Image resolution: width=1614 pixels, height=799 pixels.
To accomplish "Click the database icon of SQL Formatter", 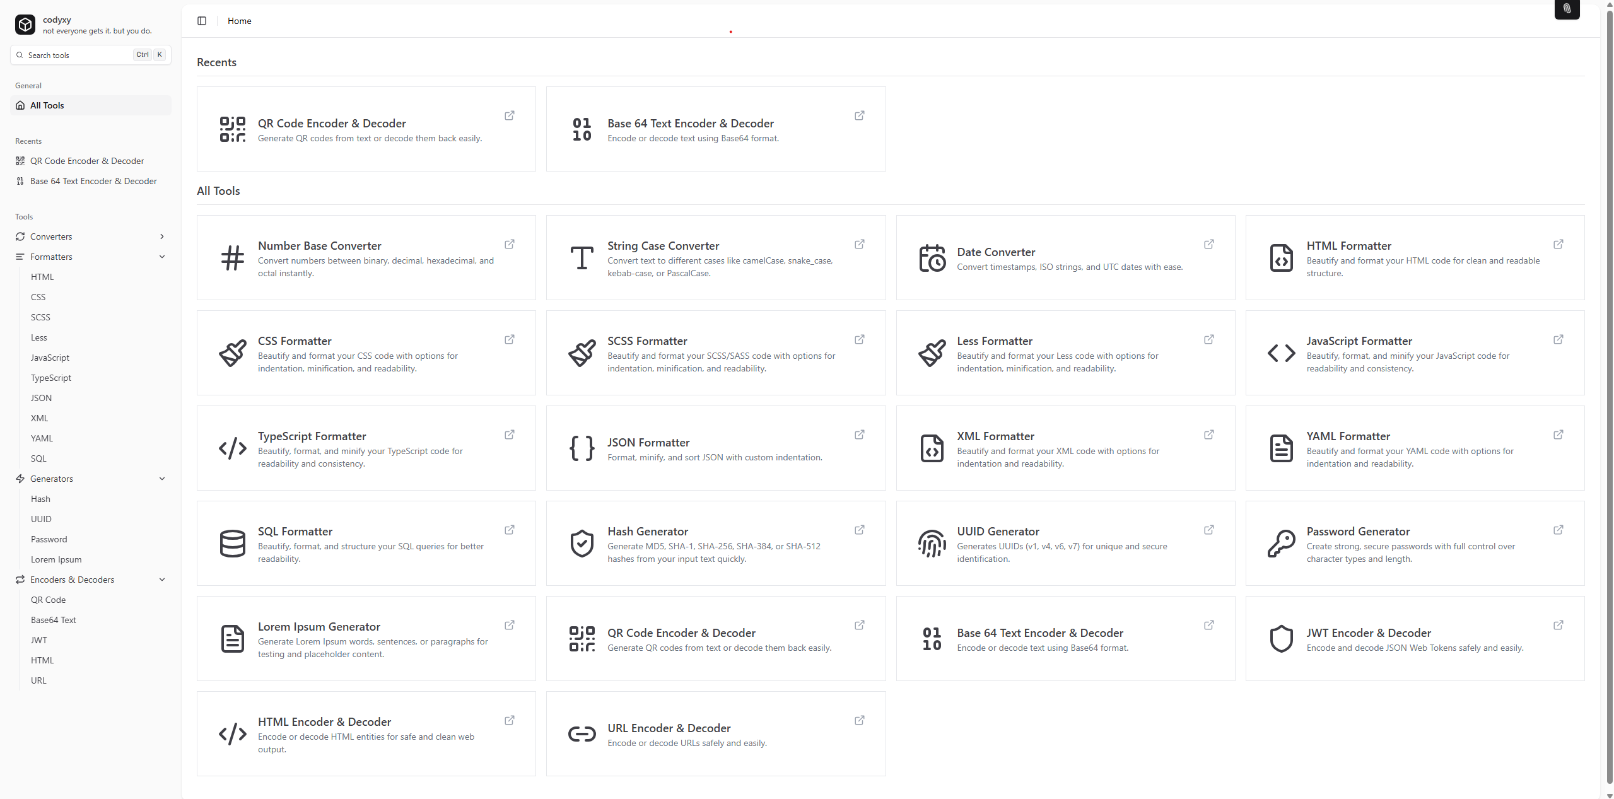I will coord(232,544).
